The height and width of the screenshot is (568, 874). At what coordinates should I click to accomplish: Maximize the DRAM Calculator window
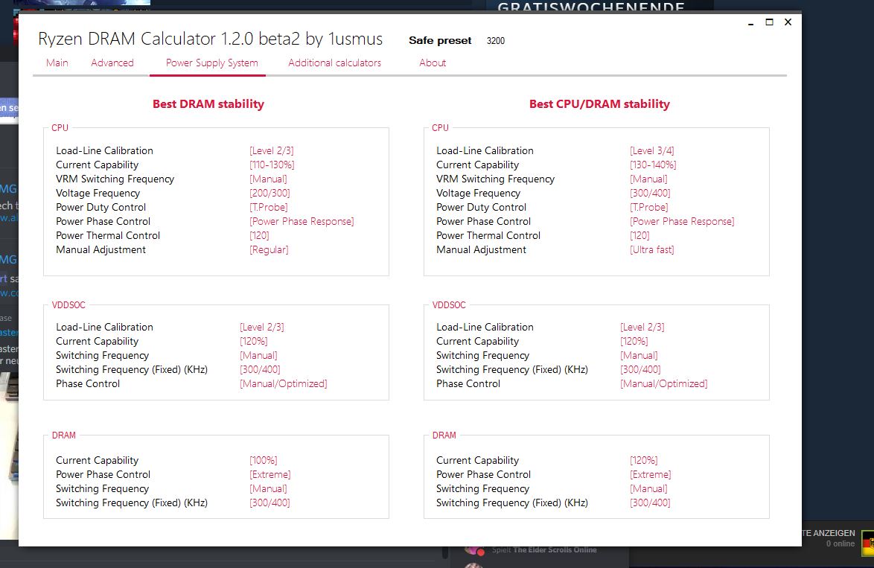click(x=769, y=22)
